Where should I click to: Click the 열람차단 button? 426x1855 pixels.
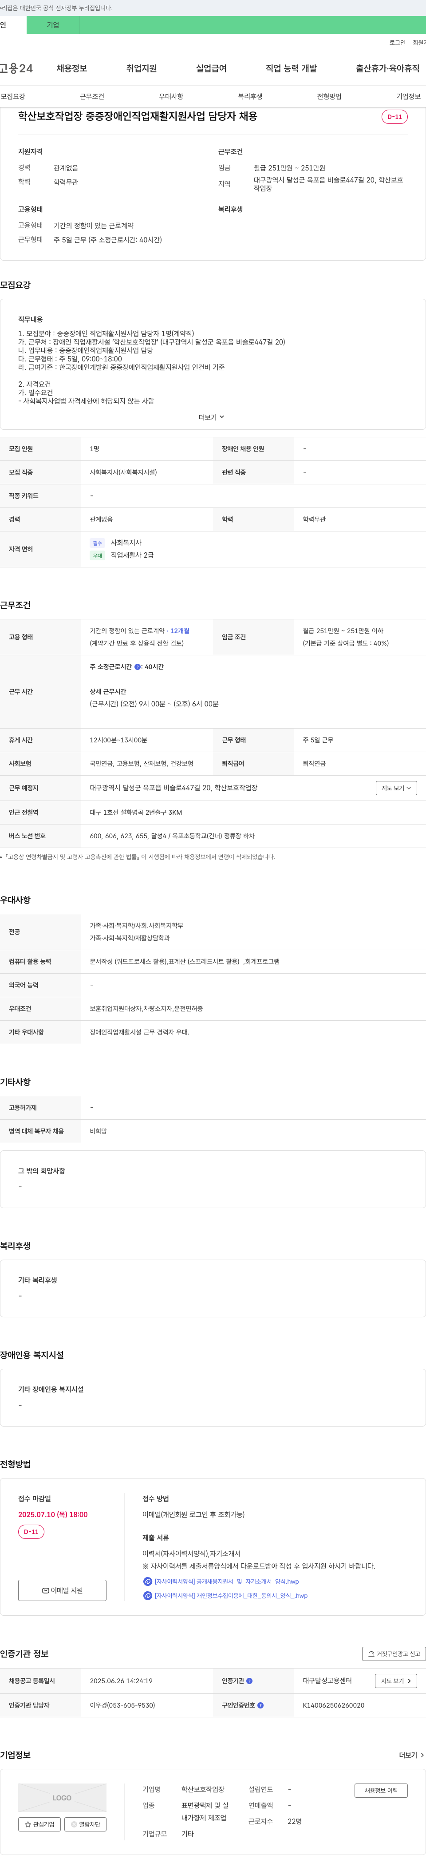click(x=86, y=1824)
